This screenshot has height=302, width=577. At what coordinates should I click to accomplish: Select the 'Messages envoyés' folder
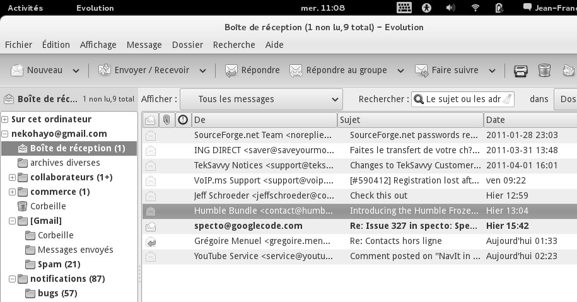coord(76,250)
